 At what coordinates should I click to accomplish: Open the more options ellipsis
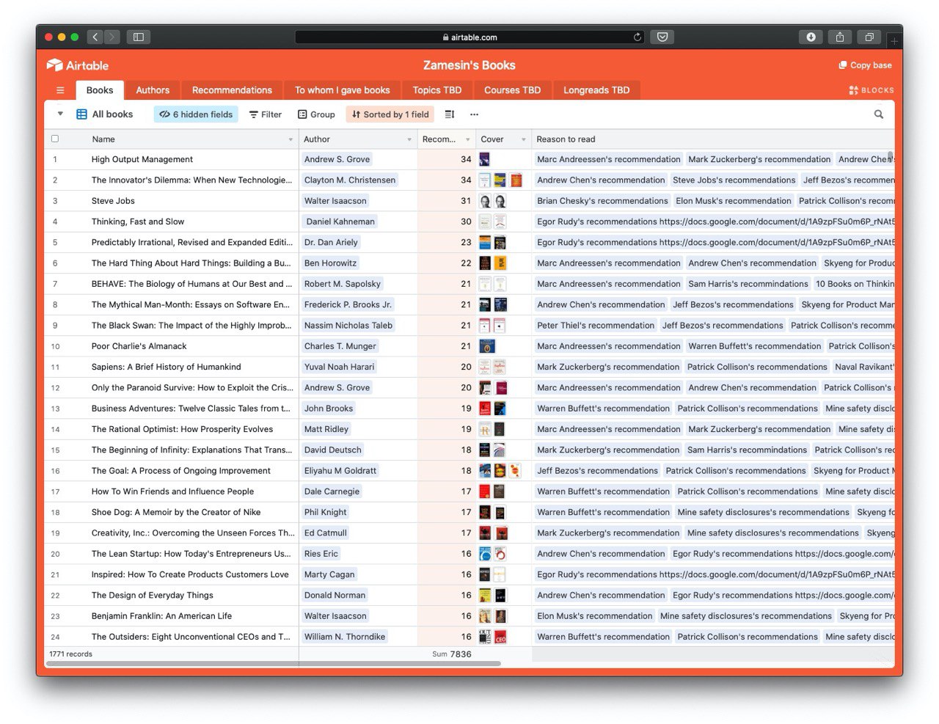(x=475, y=114)
